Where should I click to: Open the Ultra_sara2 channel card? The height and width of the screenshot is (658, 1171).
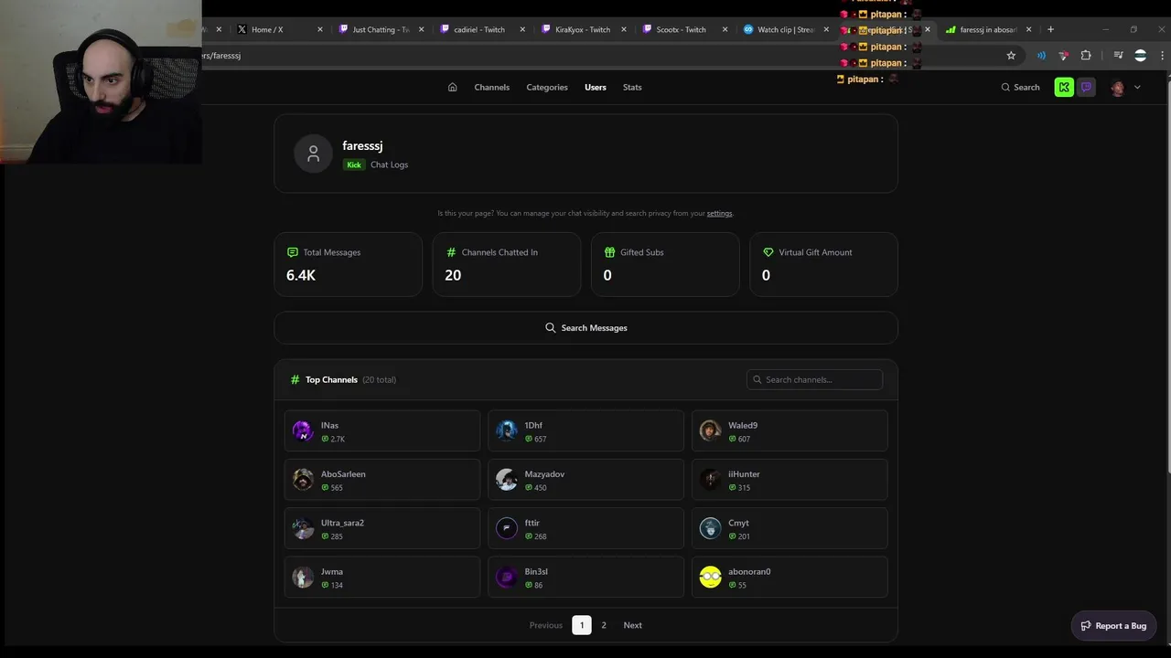coord(382,528)
